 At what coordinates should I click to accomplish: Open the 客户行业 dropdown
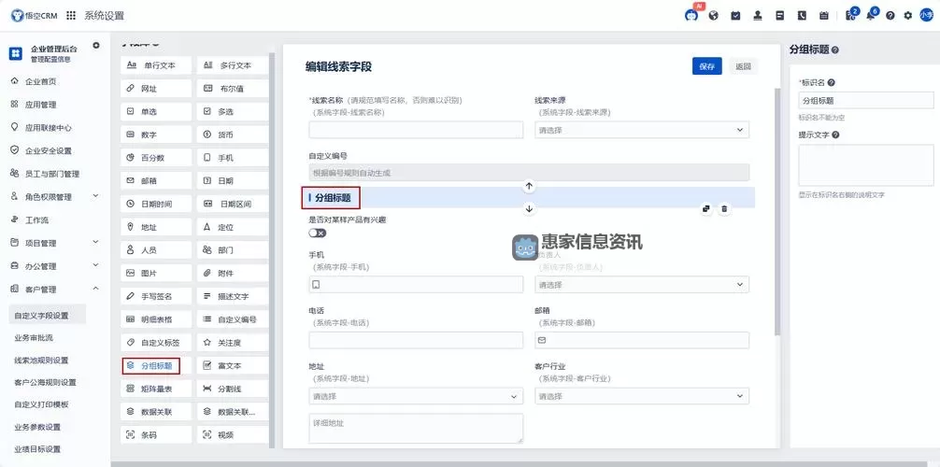(641, 396)
